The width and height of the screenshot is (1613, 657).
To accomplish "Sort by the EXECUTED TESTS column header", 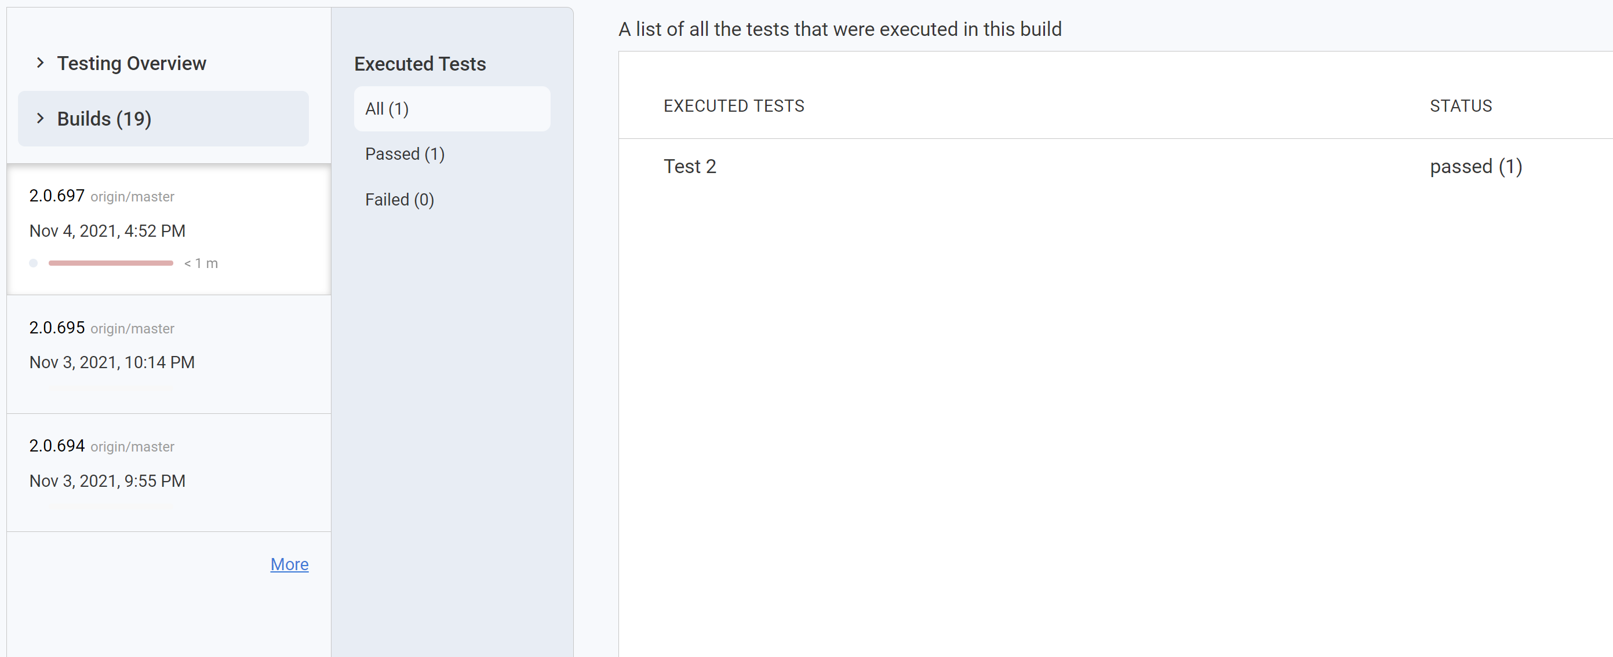I will (x=733, y=106).
